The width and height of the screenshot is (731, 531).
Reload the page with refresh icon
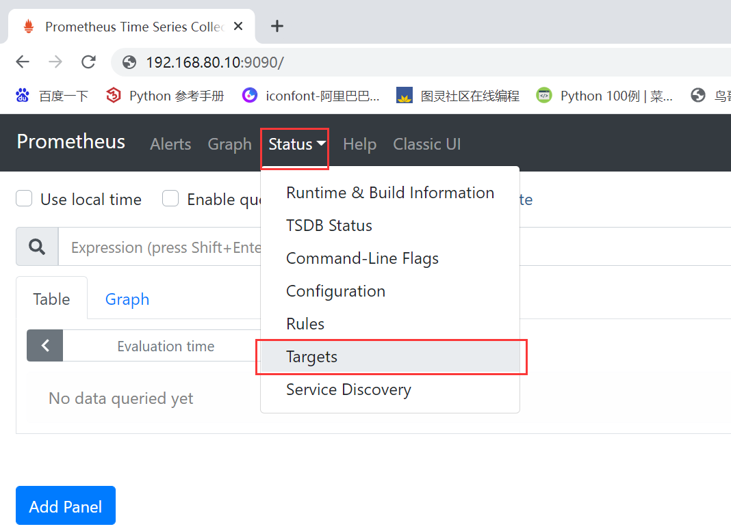click(x=88, y=62)
